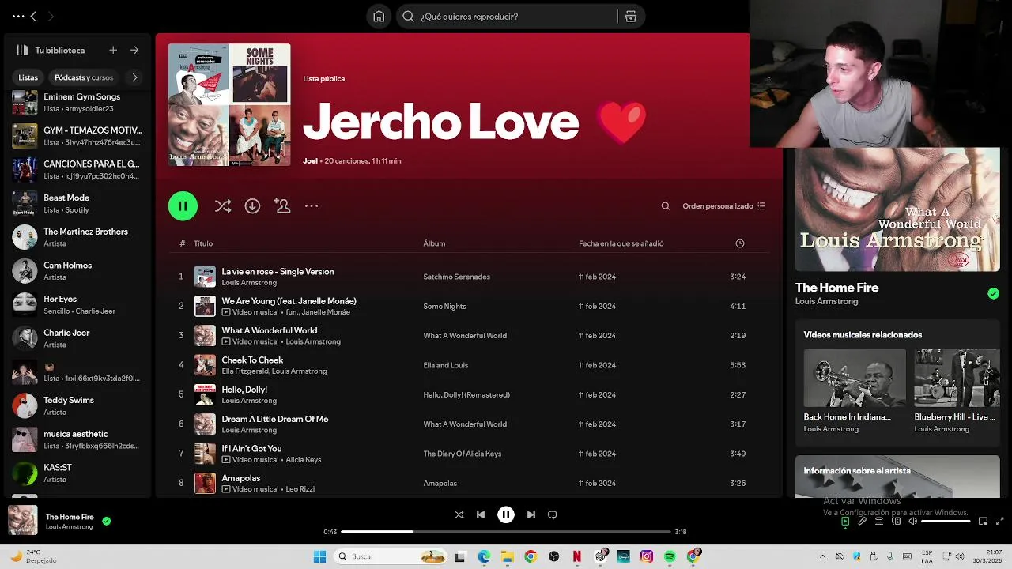This screenshot has width=1012, height=569.
Task: Open more options for Jercho Love playlist
Action: point(312,206)
